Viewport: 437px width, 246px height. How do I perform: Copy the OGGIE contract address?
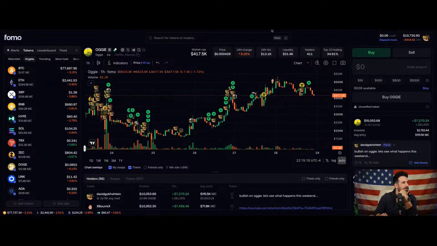coord(138,55)
